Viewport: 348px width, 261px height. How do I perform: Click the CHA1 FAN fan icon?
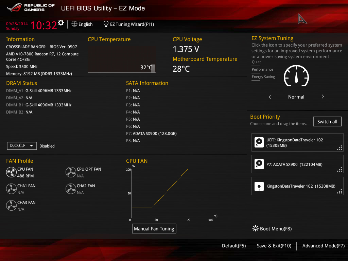(x=11, y=189)
